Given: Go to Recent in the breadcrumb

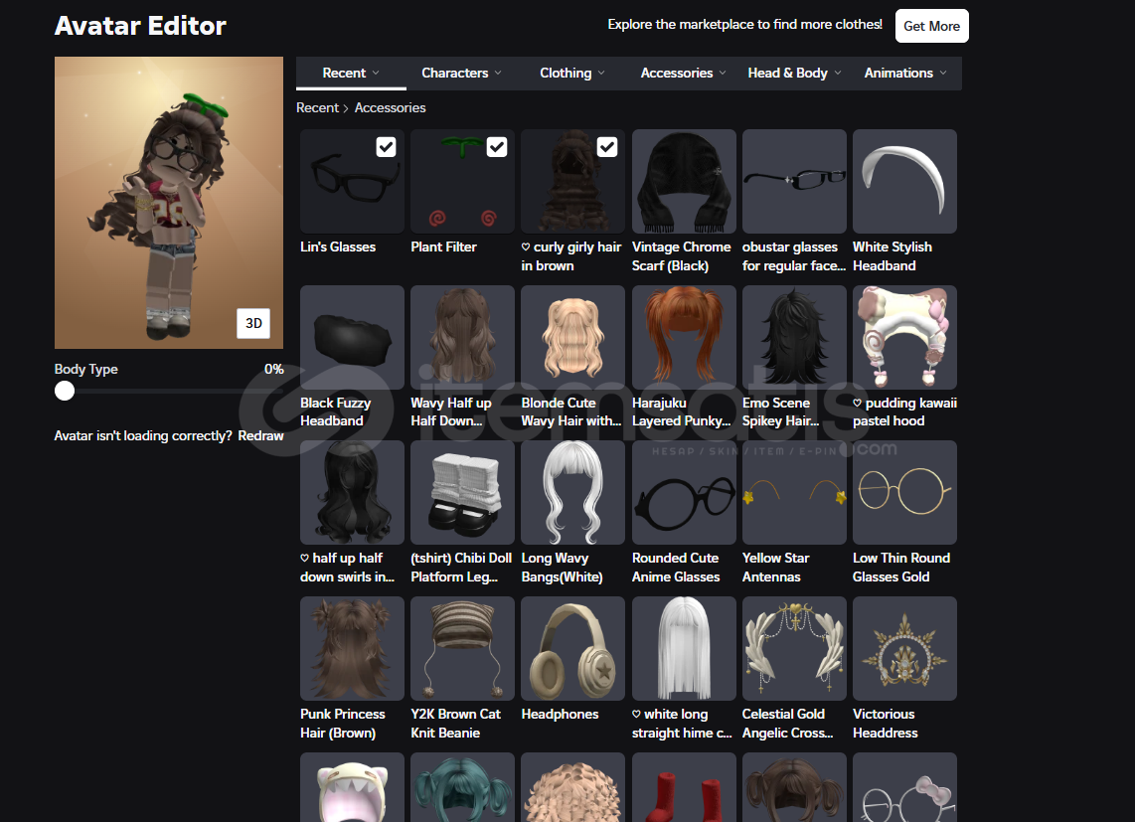Looking at the screenshot, I should tap(317, 108).
